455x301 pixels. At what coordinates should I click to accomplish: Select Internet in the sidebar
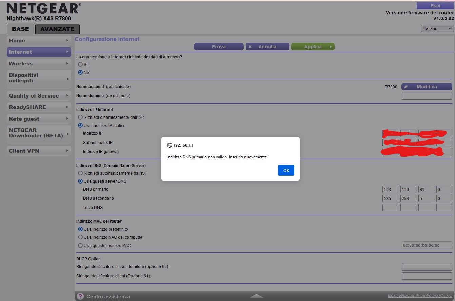pyautogui.click(x=39, y=52)
